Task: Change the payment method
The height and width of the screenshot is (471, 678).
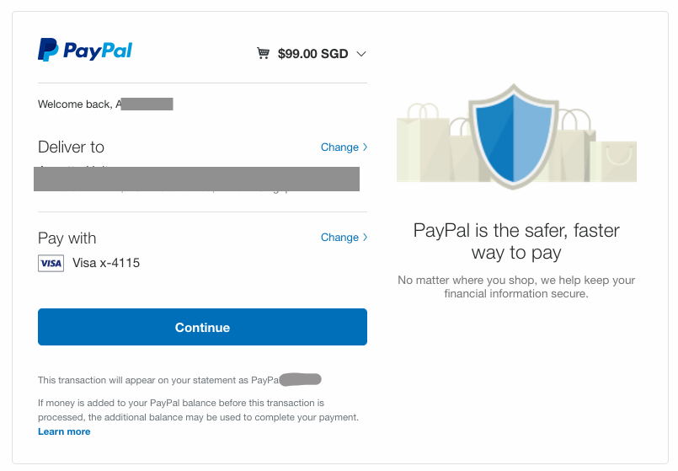Action: 339,238
